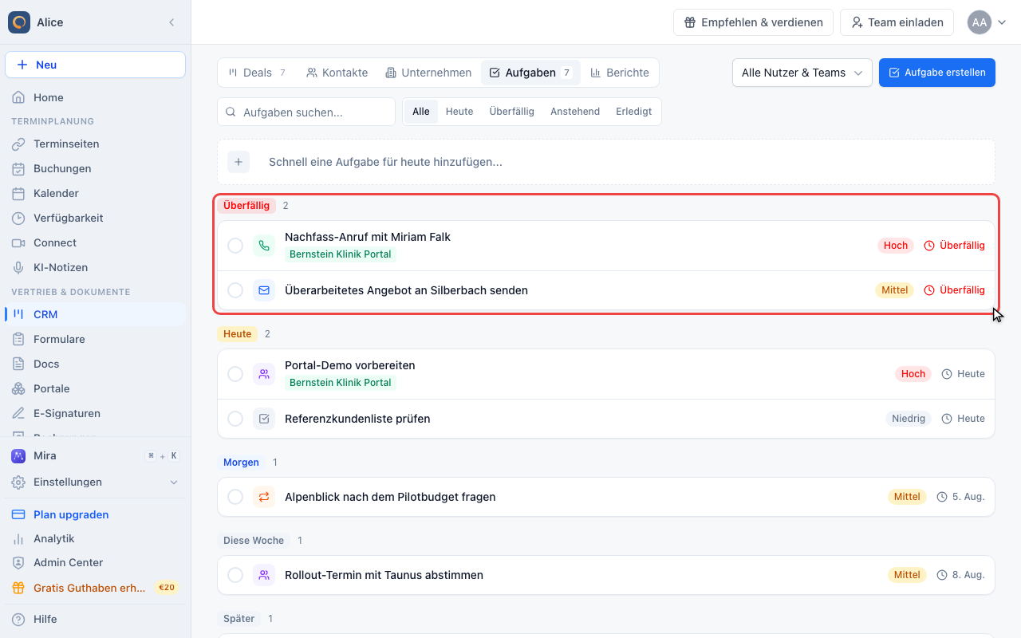The width and height of the screenshot is (1021, 638).
Task: Open the Unternehmen tab
Action: (428, 73)
